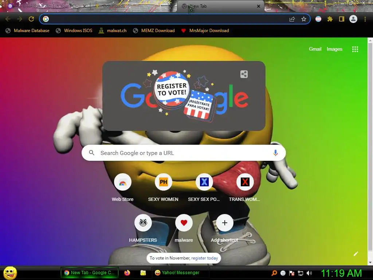Close the New Tab tab

[x=259, y=6]
